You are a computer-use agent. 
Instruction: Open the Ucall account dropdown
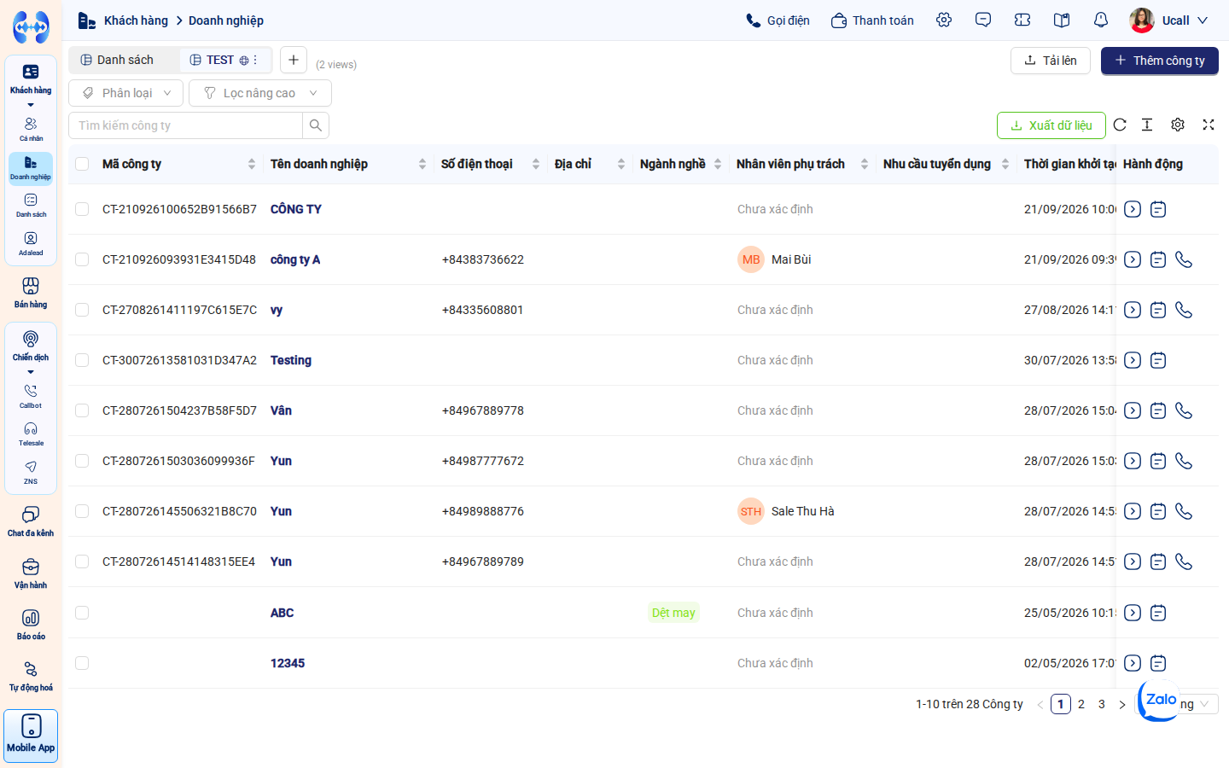coord(1168,20)
